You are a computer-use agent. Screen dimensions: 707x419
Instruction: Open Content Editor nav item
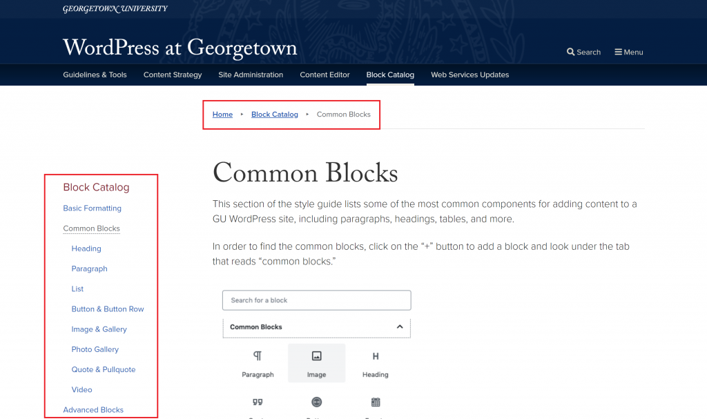(x=325, y=75)
